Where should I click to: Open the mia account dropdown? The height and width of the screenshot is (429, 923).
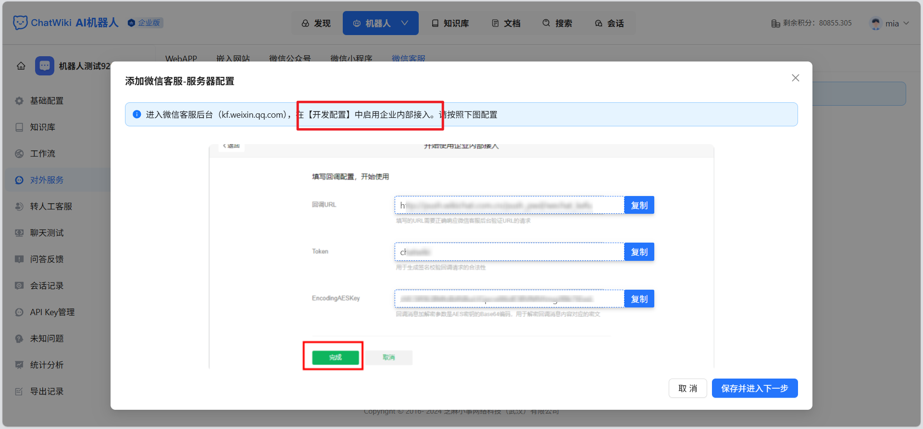pyautogui.click(x=906, y=23)
